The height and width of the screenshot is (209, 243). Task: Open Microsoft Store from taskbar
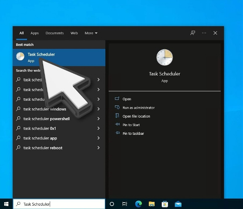[x=165, y=204]
